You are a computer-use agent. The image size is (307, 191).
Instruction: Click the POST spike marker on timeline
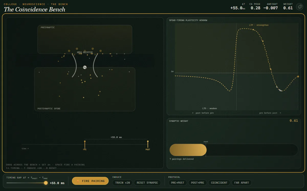click(x=148, y=144)
